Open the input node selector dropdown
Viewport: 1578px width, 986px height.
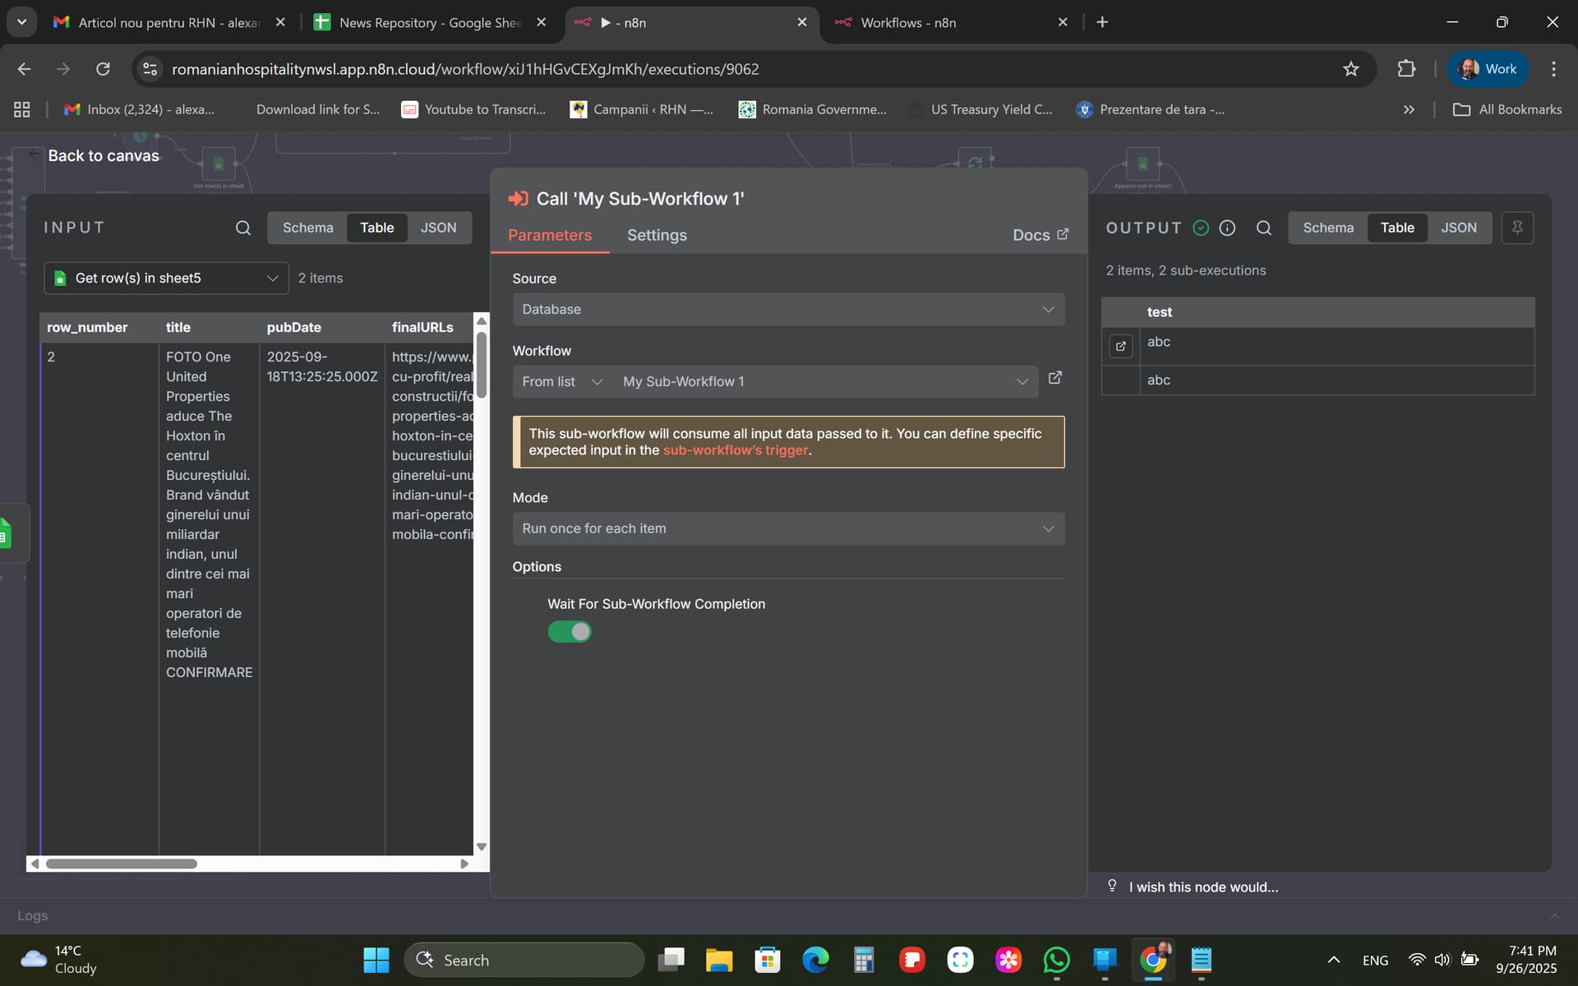click(166, 279)
